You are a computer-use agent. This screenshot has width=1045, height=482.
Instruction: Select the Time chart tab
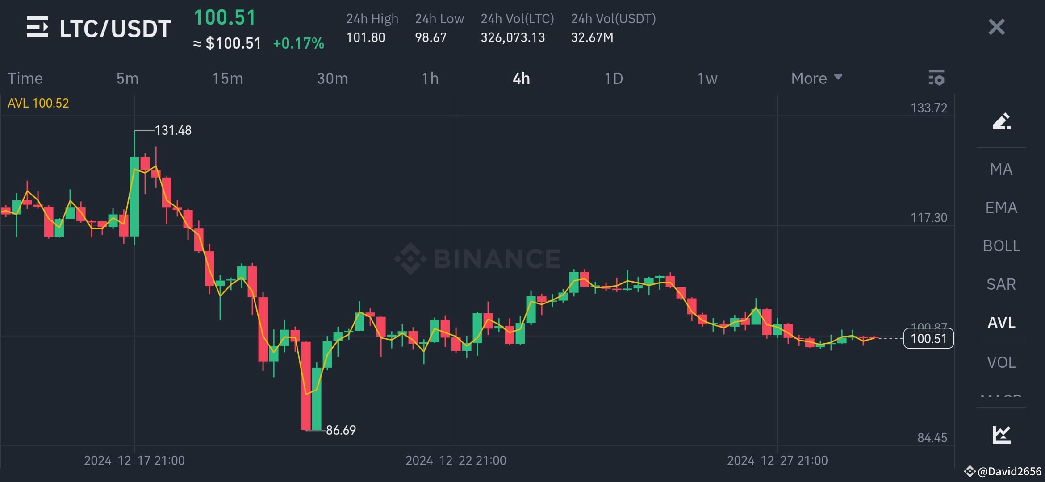click(x=25, y=78)
